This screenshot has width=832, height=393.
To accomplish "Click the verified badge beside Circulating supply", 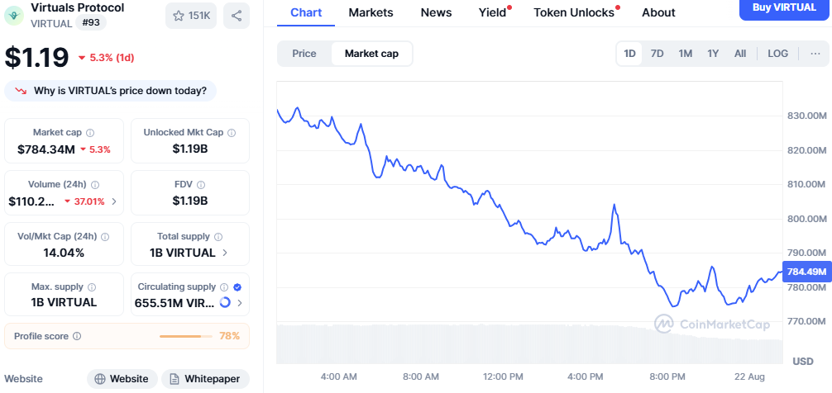I will pos(237,287).
